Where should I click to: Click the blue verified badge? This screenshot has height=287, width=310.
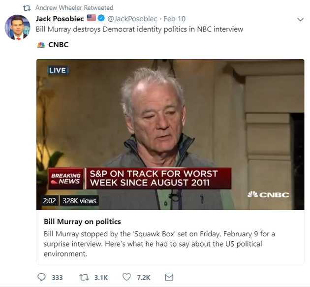(x=101, y=19)
